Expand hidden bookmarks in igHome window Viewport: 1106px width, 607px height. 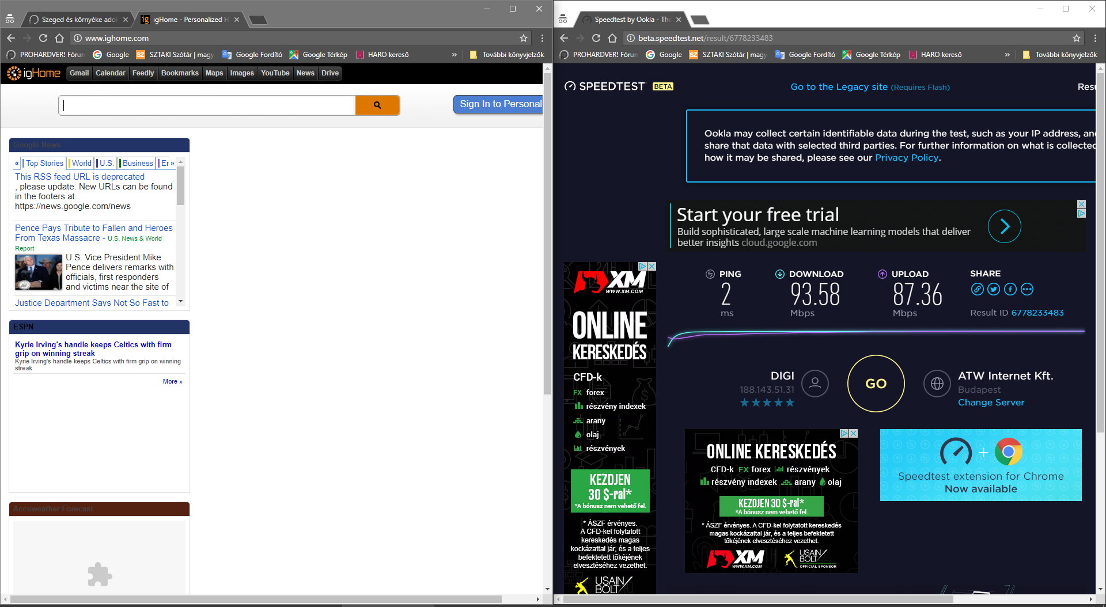[454, 55]
